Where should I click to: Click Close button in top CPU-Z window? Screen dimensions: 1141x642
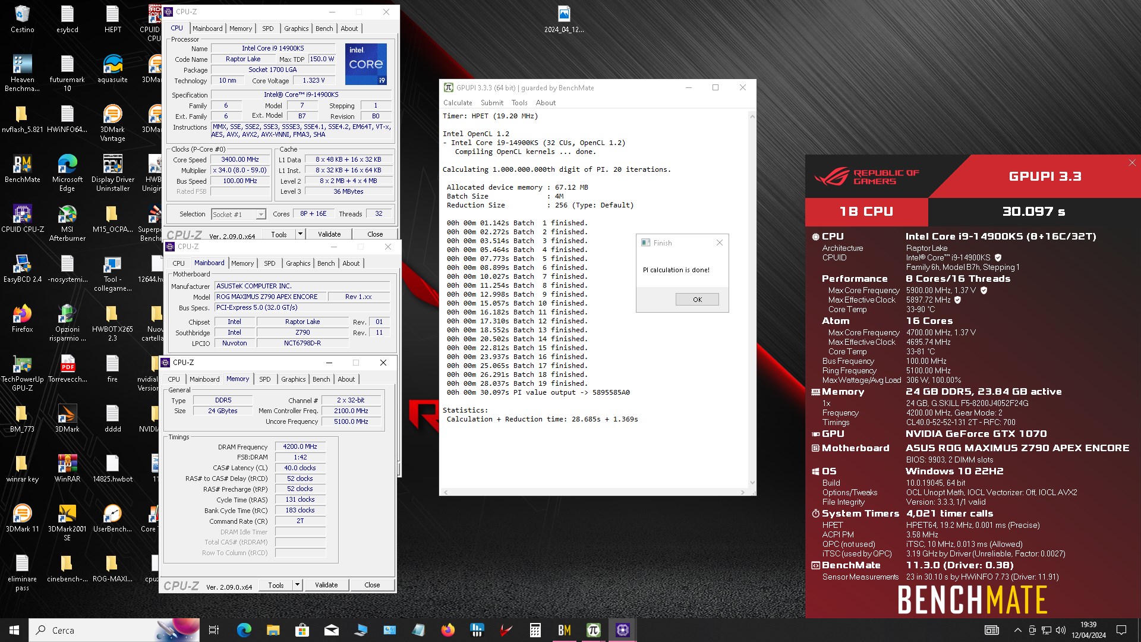point(375,234)
